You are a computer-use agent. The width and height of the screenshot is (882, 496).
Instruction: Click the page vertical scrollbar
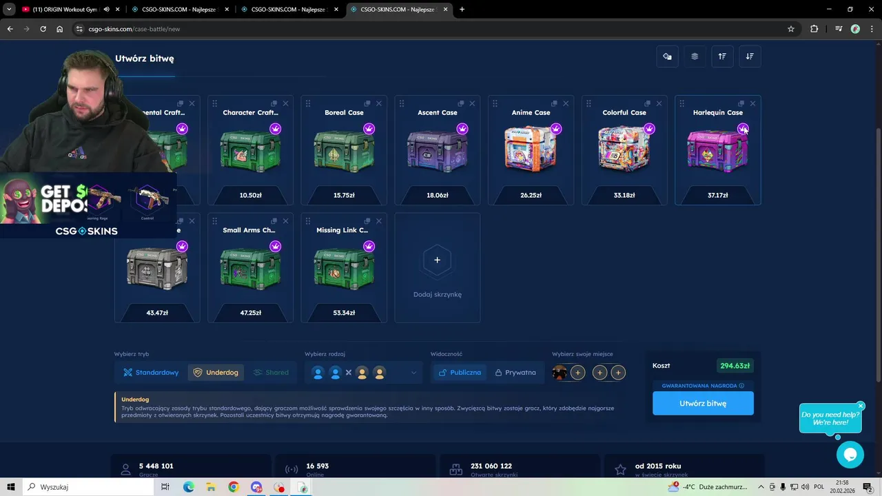878,255
